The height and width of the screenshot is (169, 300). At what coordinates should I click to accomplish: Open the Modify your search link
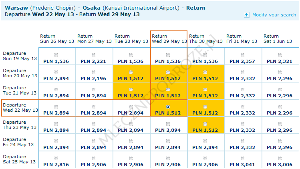[274, 15]
